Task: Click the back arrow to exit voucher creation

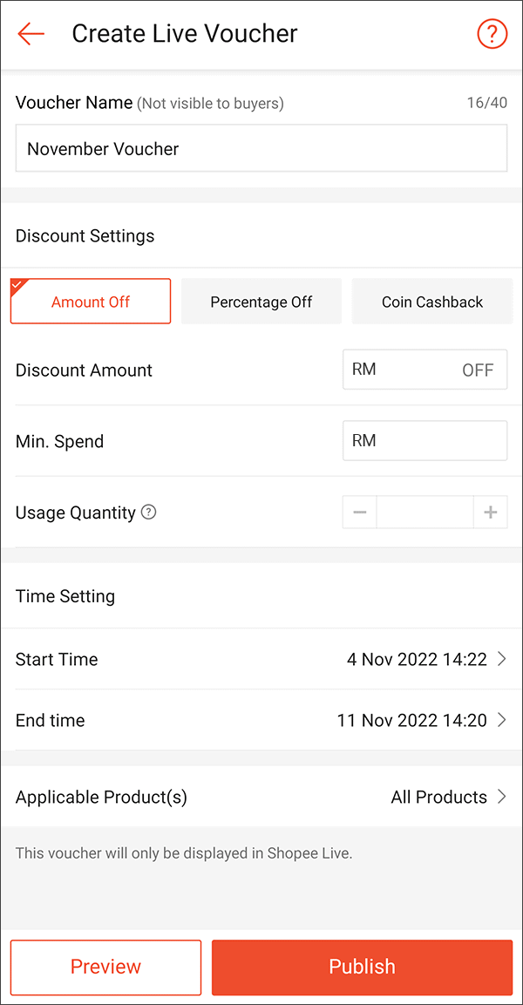Action: tap(31, 33)
